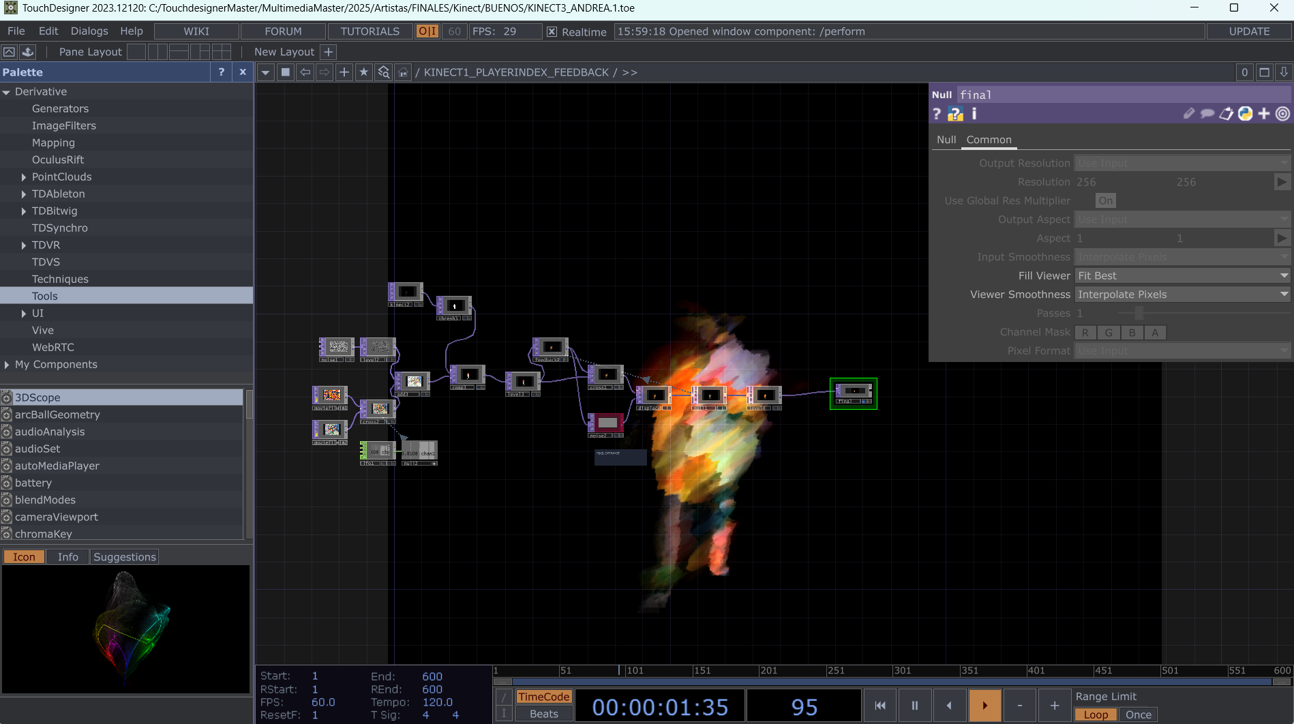Enable Once range limit mode

point(1138,714)
